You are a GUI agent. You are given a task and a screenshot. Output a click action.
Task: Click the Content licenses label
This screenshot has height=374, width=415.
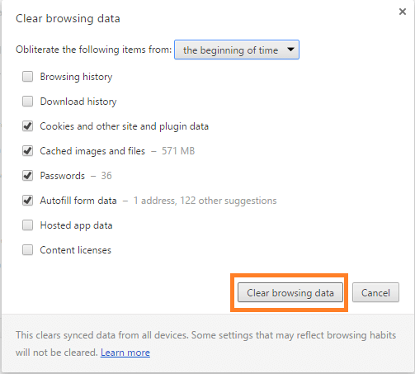(76, 250)
